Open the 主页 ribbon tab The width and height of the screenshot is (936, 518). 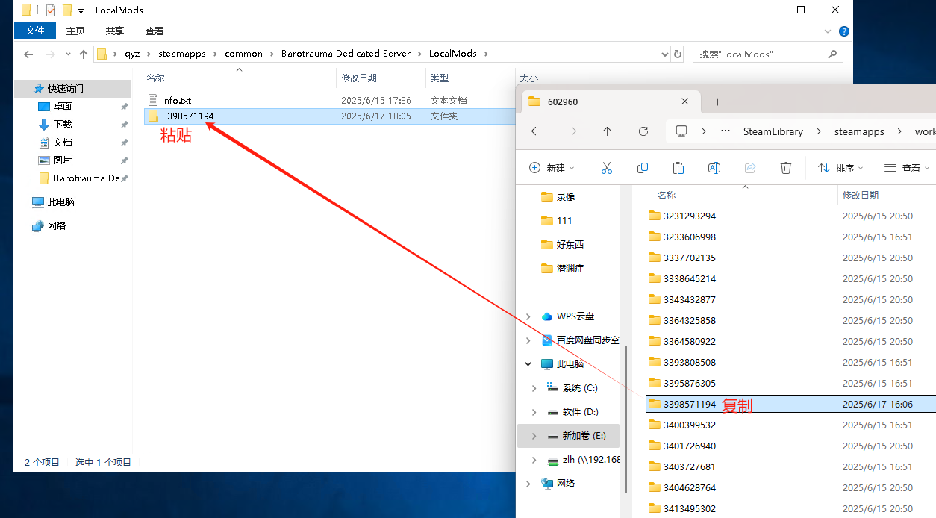pos(75,31)
